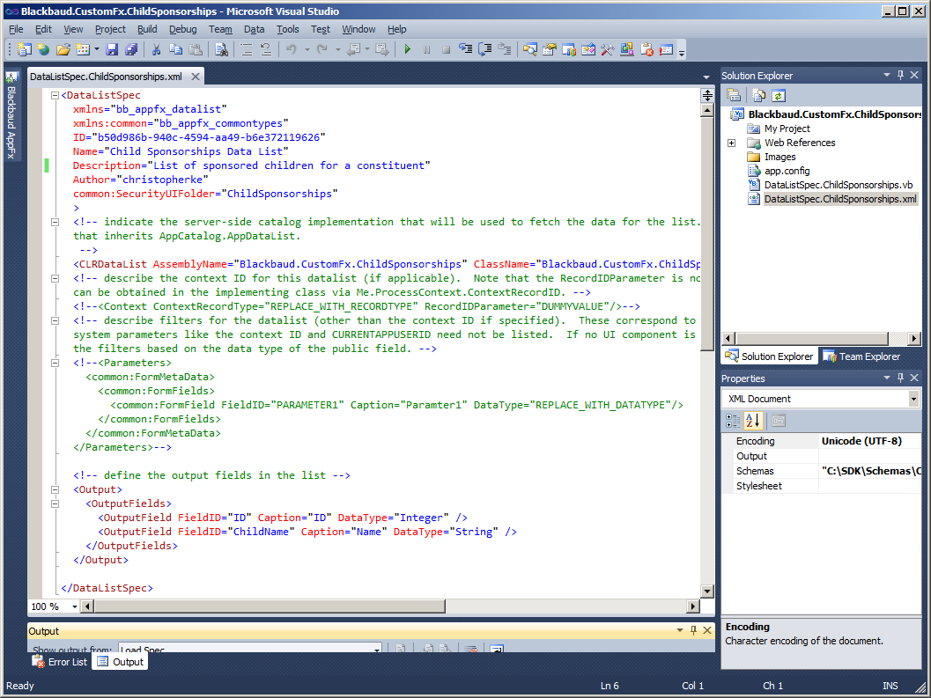The width and height of the screenshot is (931, 698).
Task: Collapse the DataListSpec root element outline
Action: (x=55, y=95)
